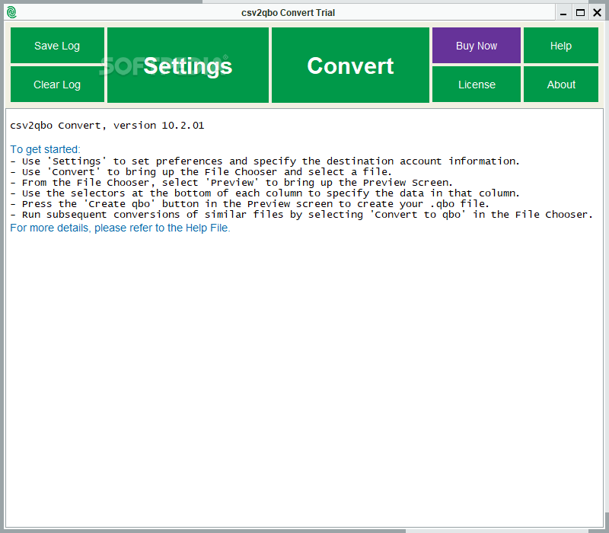The image size is (609, 533).
Task: Click the csv2qbo app icon in title bar
Action: [x=11, y=12]
